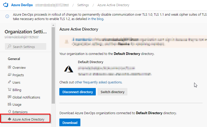
Task: Click the 'Azure Active Directory' page title
Action: point(79,29)
